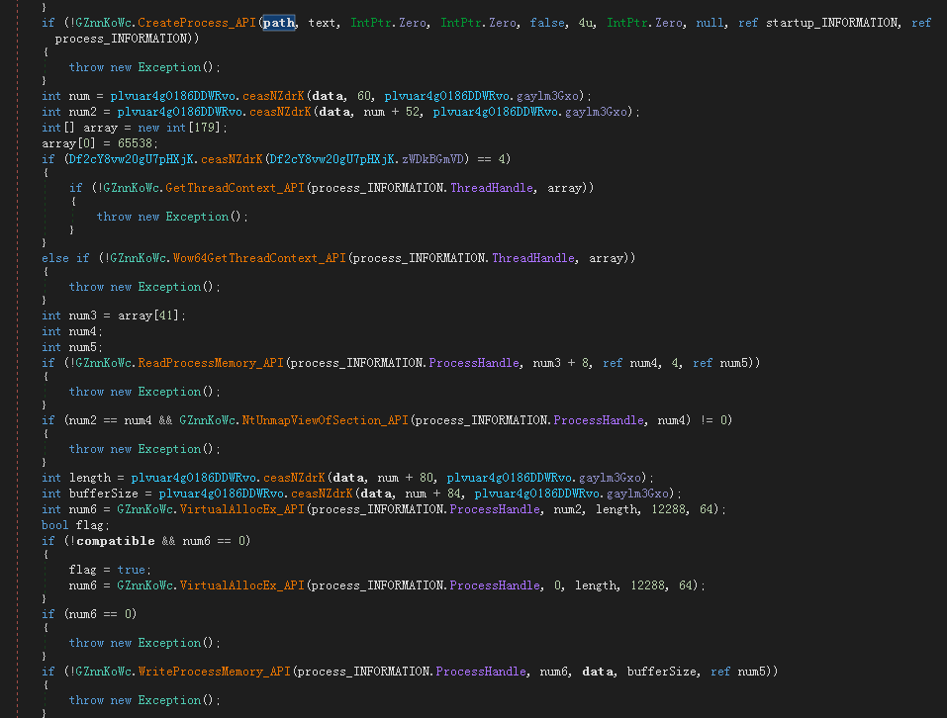Click ProcessHandle in ReadProcessMemory_API call
947x718 pixels.
[x=474, y=363]
